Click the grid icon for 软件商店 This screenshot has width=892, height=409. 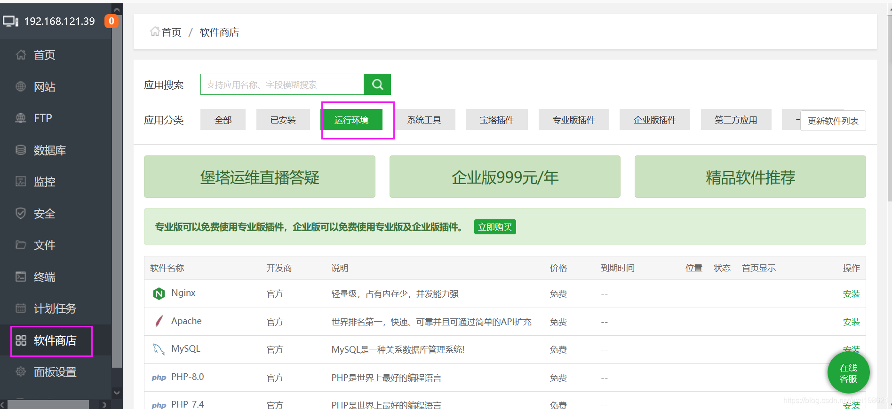21,340
